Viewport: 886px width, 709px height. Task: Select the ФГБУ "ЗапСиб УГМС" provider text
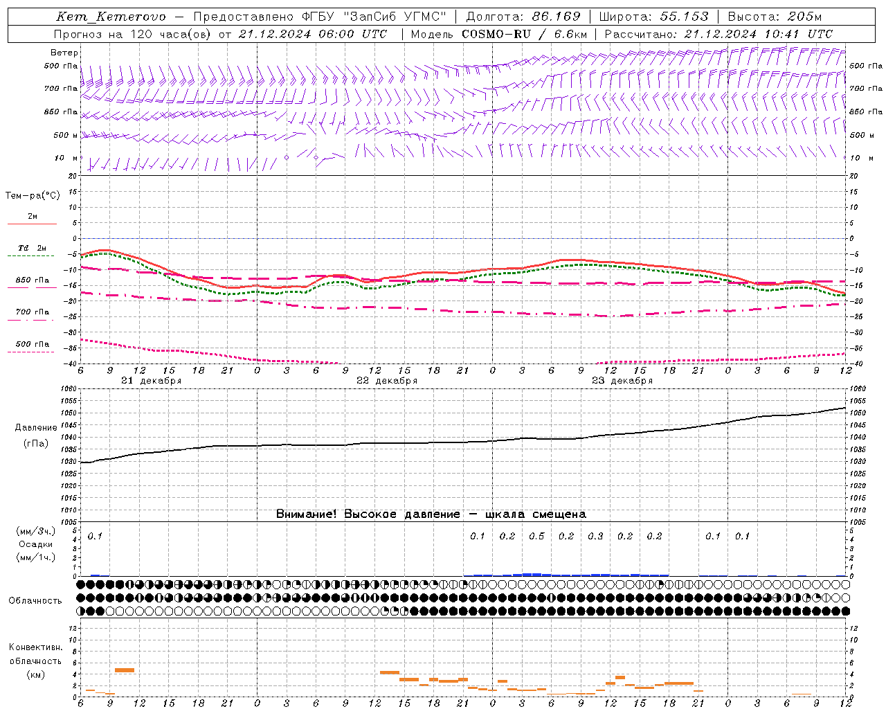374,17
